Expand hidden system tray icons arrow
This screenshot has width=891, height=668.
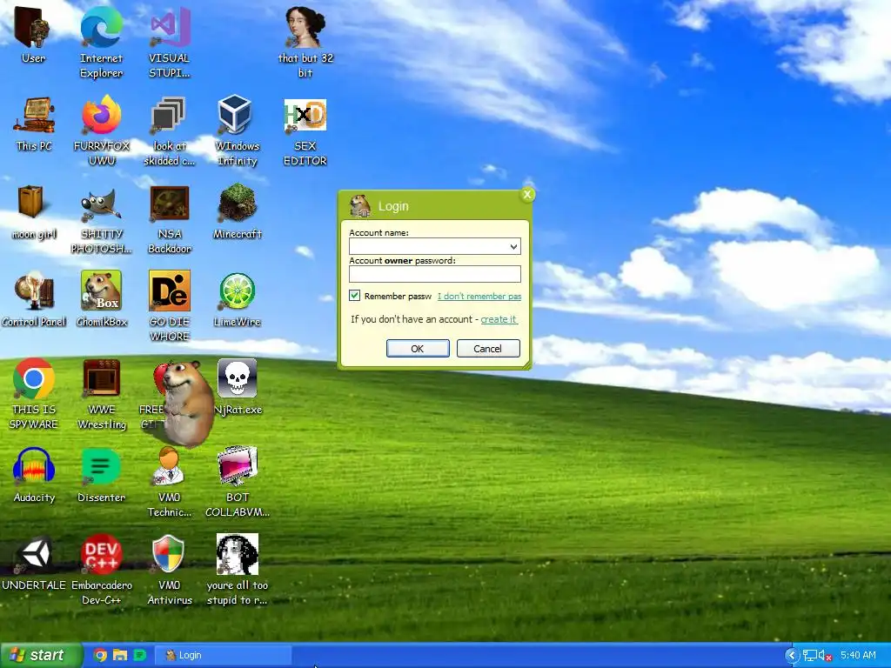pos(792,656)
